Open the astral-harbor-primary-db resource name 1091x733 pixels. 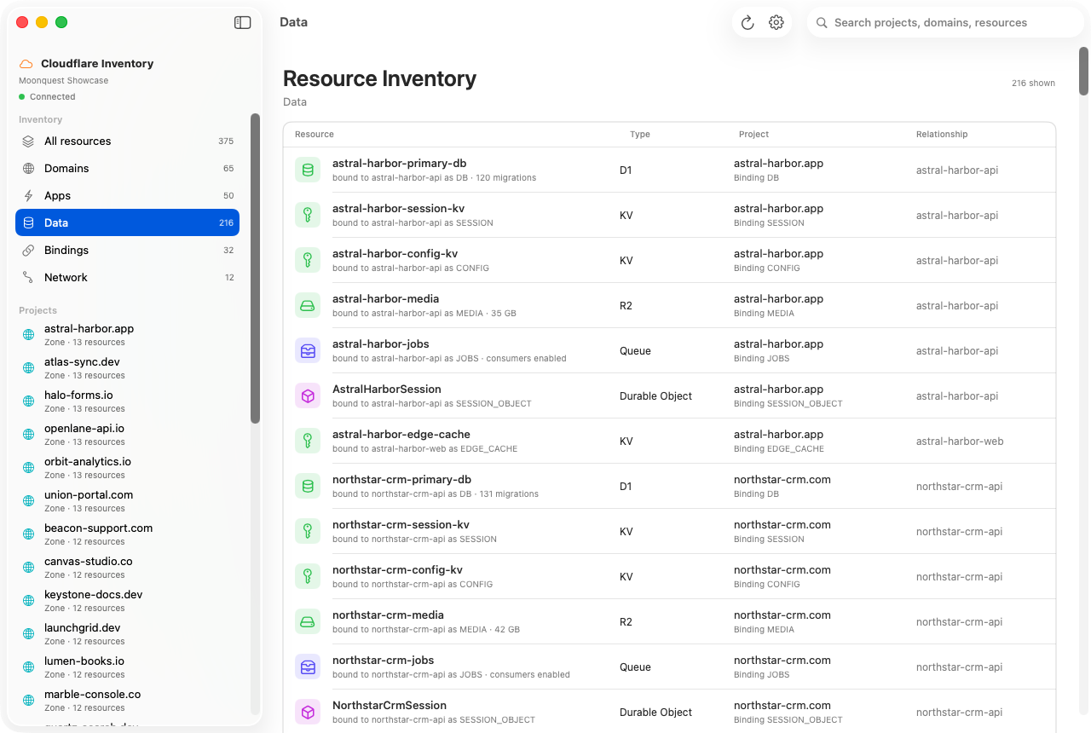[x=399, y=164]
